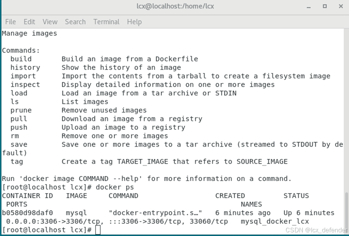Click the STATUS column header

[296, 196]
